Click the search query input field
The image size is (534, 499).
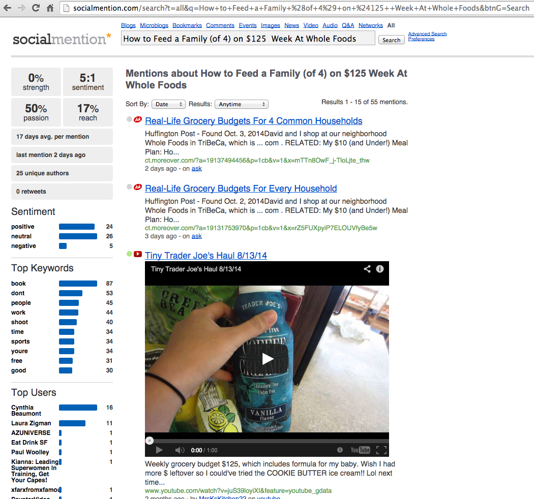point(248,39)
